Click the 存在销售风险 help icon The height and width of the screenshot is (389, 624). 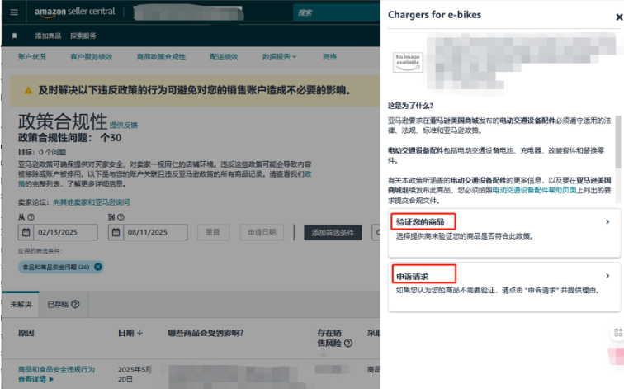348,343
